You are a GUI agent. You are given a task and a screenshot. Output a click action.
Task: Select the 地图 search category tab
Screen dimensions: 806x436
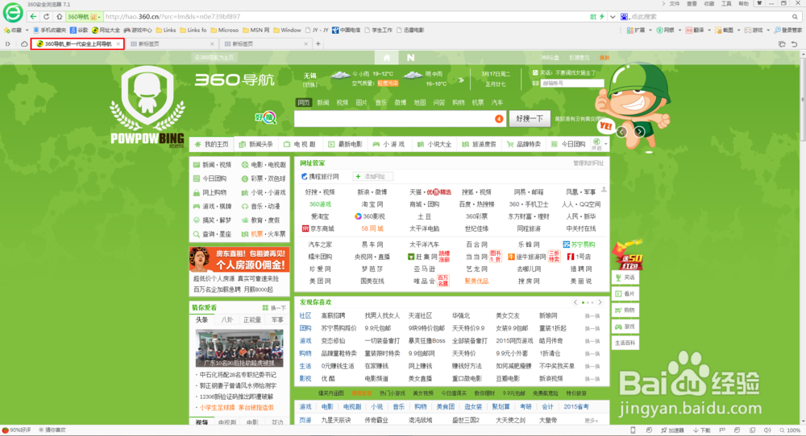[x=420, y=103]
